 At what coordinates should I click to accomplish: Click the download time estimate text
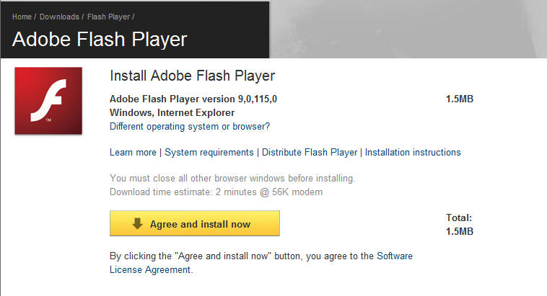pyautogui.click(x=216, y=192)
